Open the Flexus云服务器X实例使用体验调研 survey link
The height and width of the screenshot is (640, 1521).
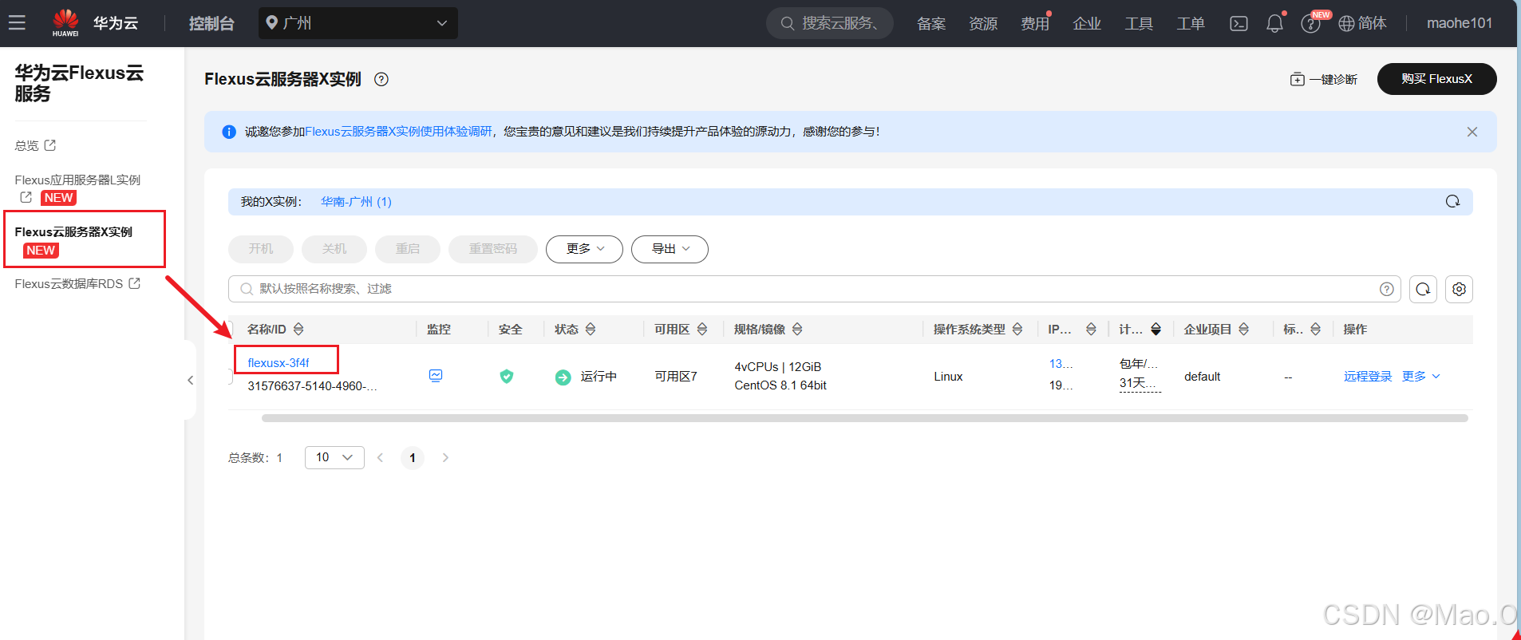tap(398, 132)
